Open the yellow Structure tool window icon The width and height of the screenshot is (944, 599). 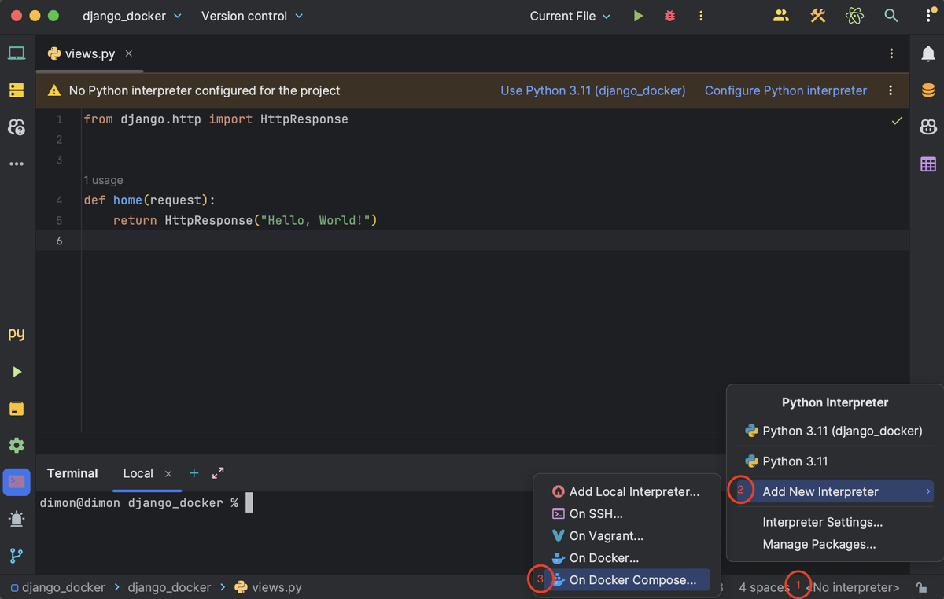pos(17,90)
